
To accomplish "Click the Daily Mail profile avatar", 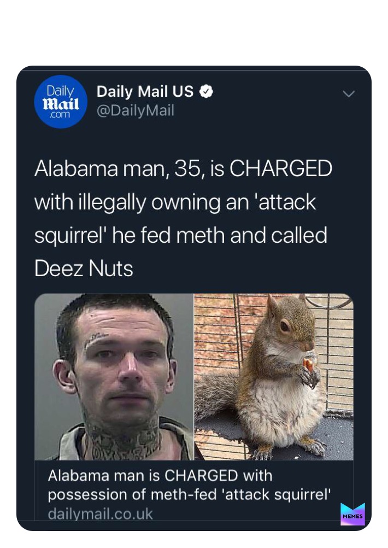I will click(61, 102).
